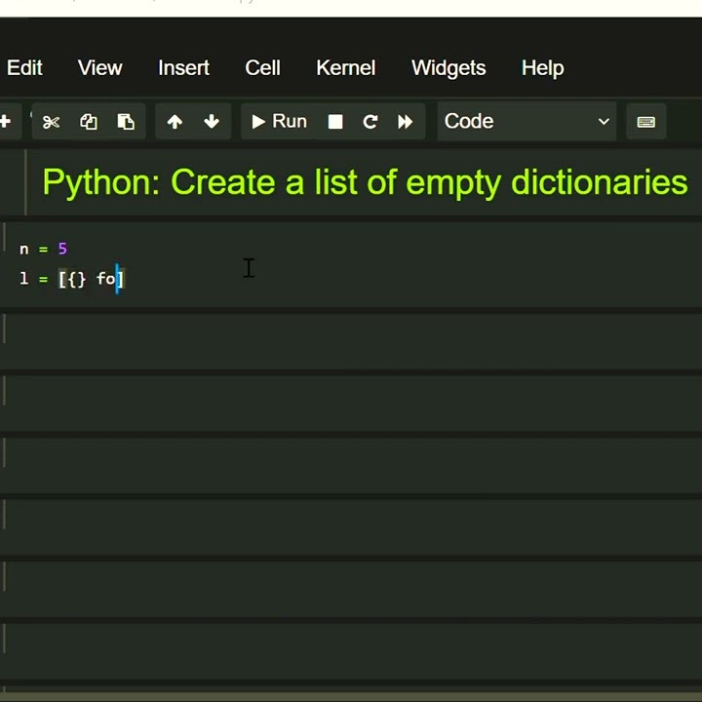The image size is (702, 702).
Task: Open the Help menu
Action: click(543, 68)
